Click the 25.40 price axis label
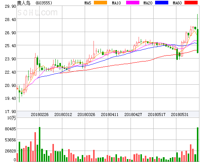Image resolution: width=220 pixels, height=162 pixels. 10,46
